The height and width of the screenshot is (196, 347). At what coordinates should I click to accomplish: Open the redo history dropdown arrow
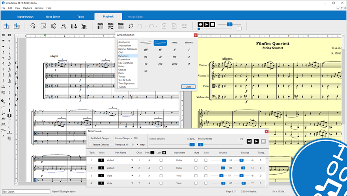click(x=157, y=26)
